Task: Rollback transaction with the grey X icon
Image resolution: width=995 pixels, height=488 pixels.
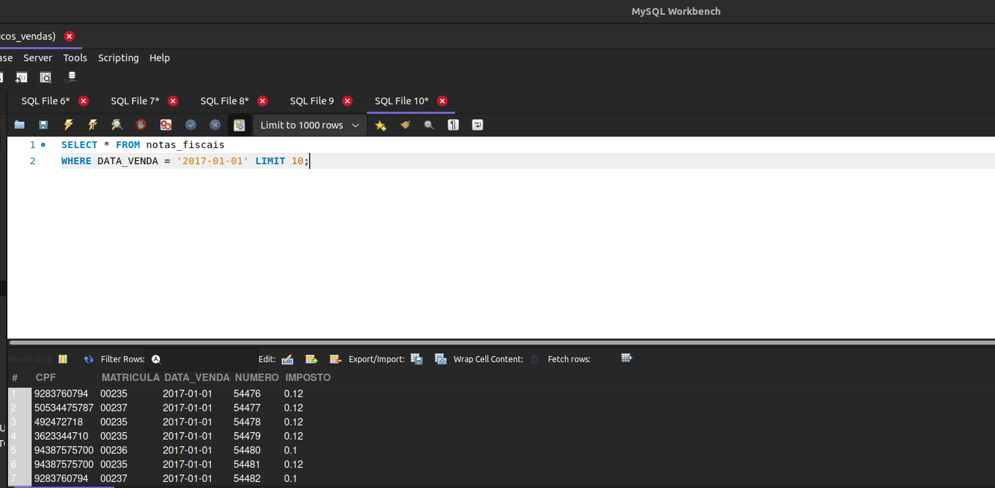Action: [215, 125]
